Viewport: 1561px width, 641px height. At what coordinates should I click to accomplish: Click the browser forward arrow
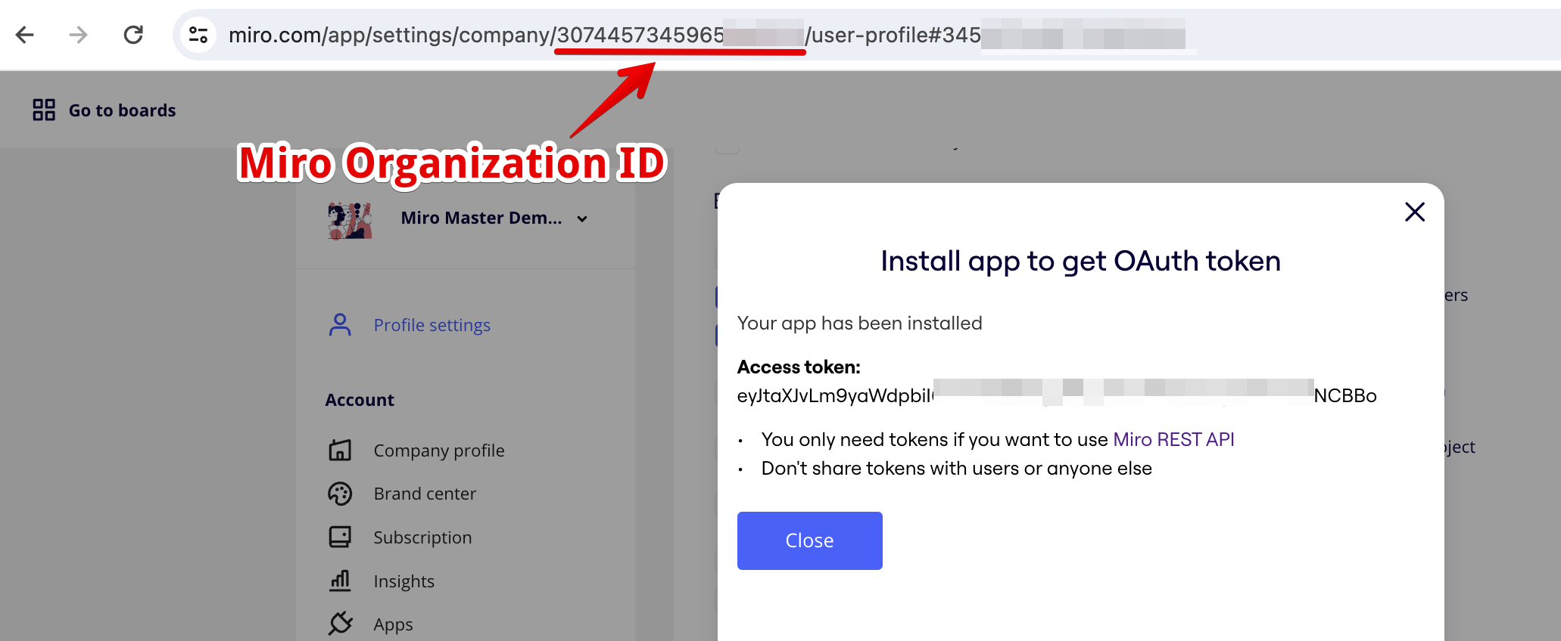pyautogui.click(x=79, y=35)
